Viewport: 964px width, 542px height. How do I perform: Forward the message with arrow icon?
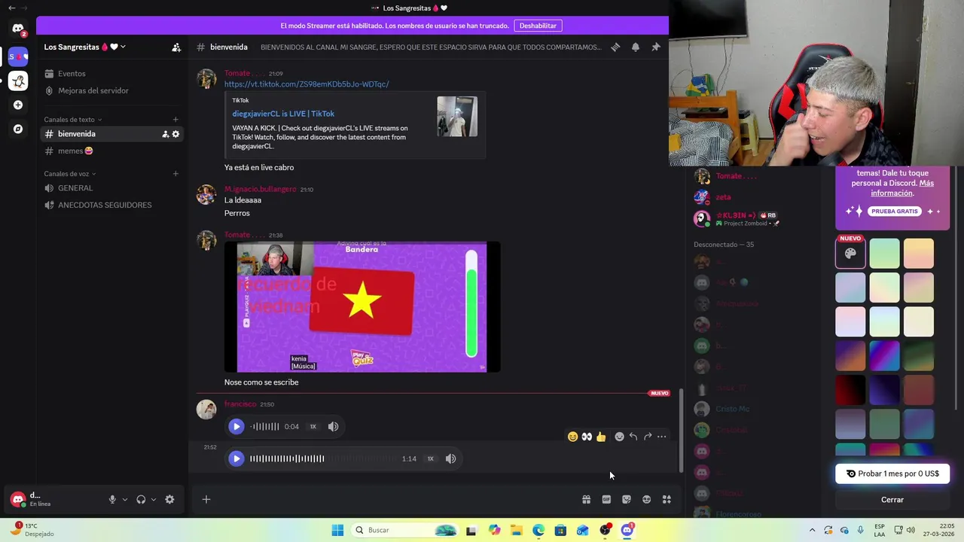(648, 437)
